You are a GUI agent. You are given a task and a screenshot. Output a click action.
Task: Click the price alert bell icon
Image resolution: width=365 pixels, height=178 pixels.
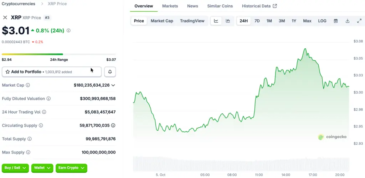point(110,72)
